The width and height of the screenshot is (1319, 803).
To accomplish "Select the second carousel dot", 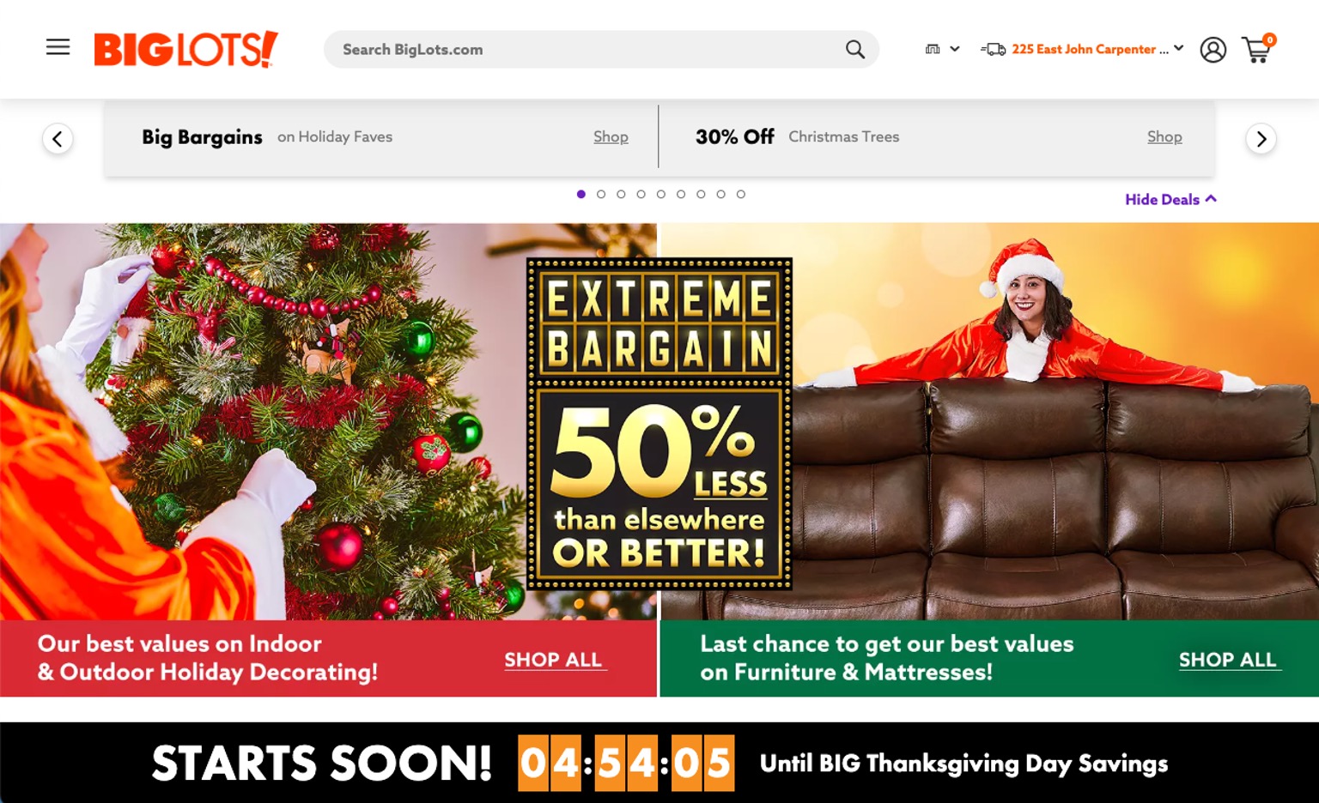I will [601, 195].
